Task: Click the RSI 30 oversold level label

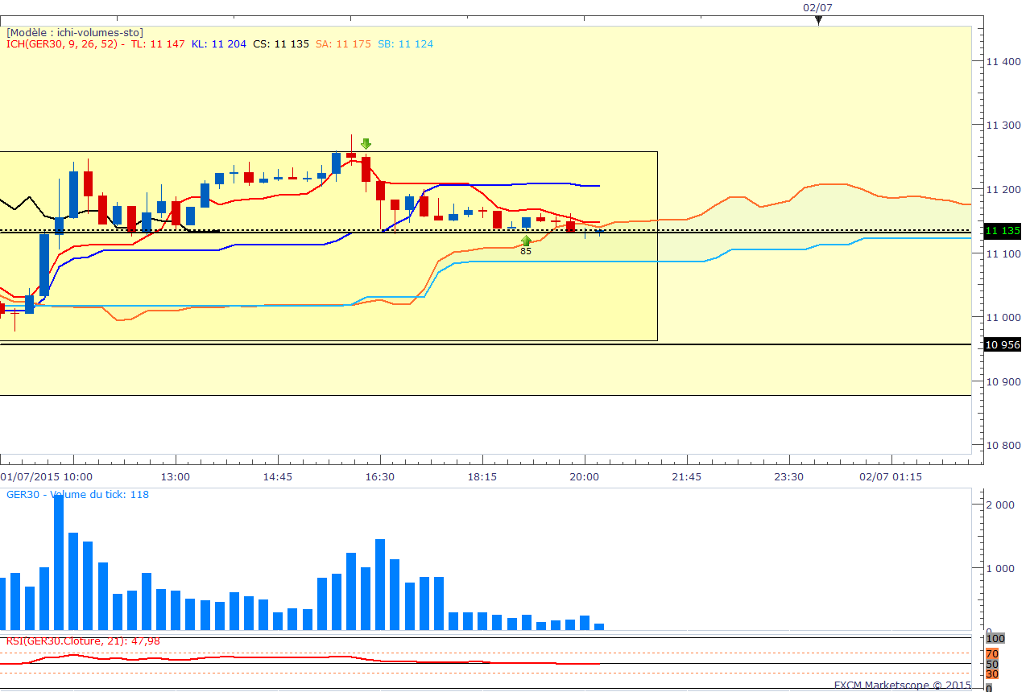Action: (x=992, y=673)
